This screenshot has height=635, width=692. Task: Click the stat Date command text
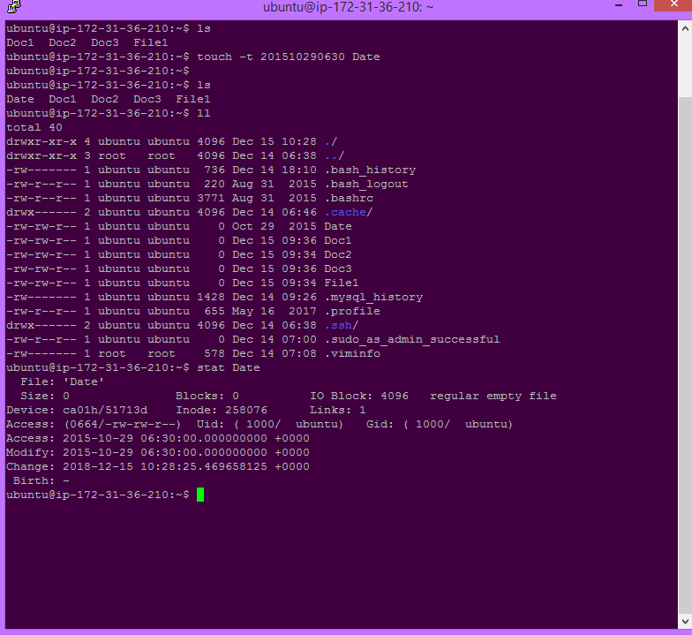(x=228, y=367)
